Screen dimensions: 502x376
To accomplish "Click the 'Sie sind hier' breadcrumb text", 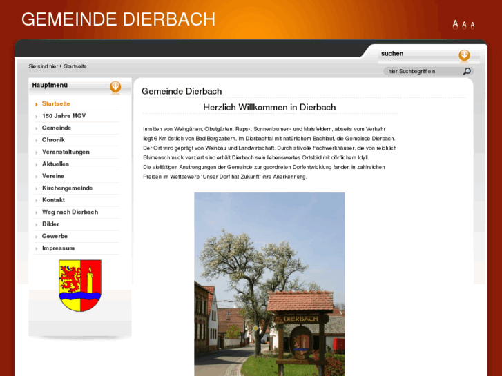I will [x=44, y=66].
